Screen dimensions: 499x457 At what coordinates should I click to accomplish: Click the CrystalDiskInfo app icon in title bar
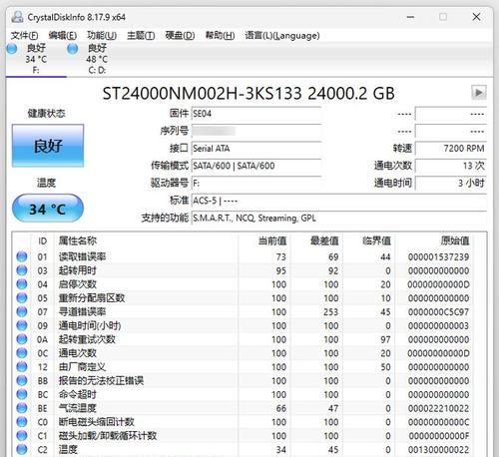click(17, 17)
